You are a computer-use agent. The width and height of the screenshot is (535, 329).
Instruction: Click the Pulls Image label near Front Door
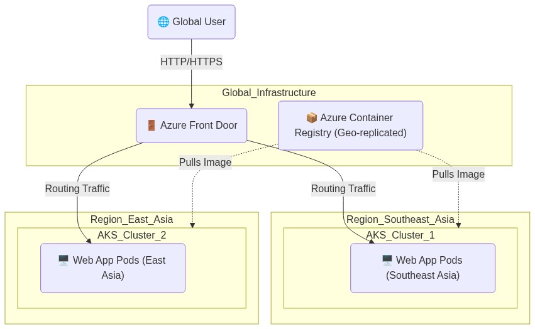(206, 162)
